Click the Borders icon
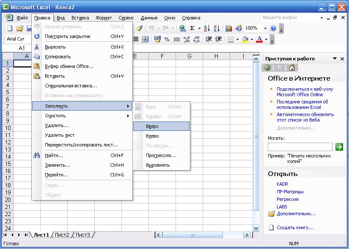 (x=231, y=40)
